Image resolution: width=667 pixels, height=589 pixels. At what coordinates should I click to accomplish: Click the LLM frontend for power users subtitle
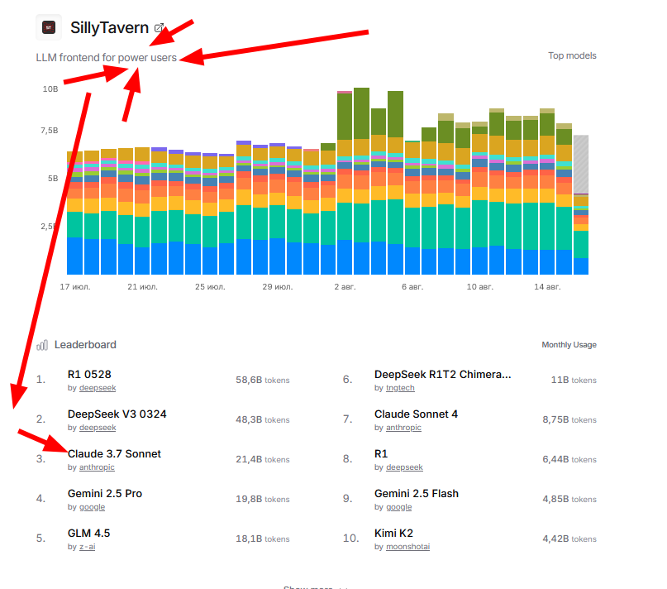coord(107,58)
